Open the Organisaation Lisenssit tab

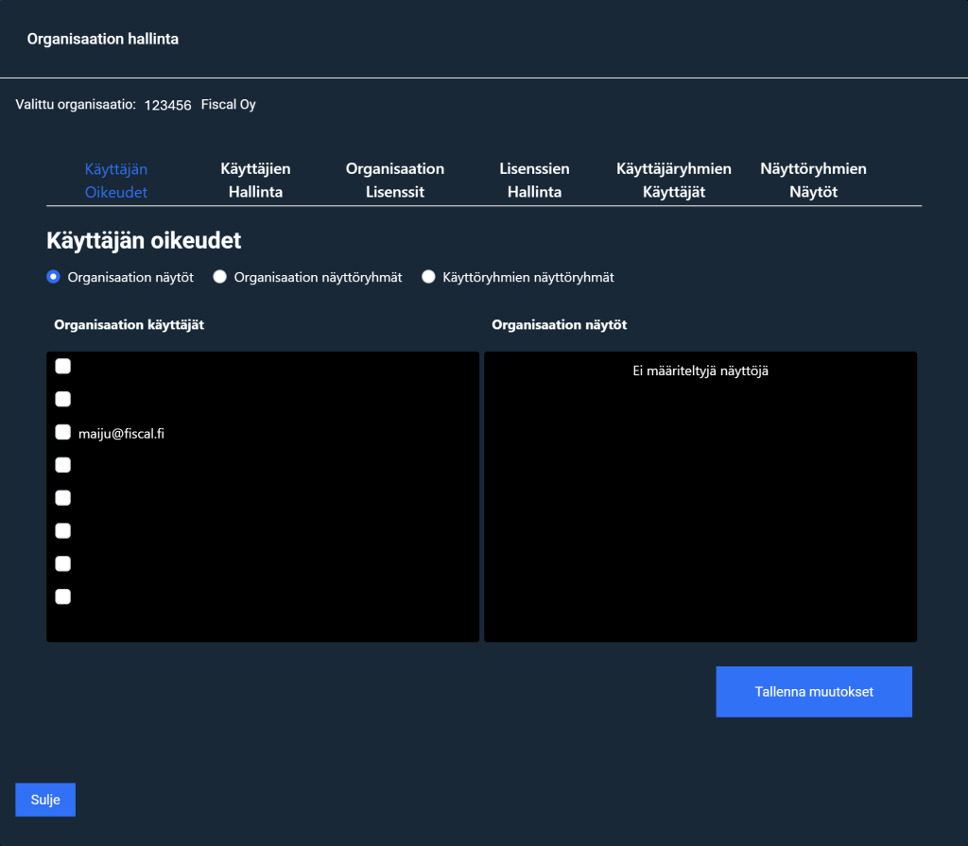[394, 181]
